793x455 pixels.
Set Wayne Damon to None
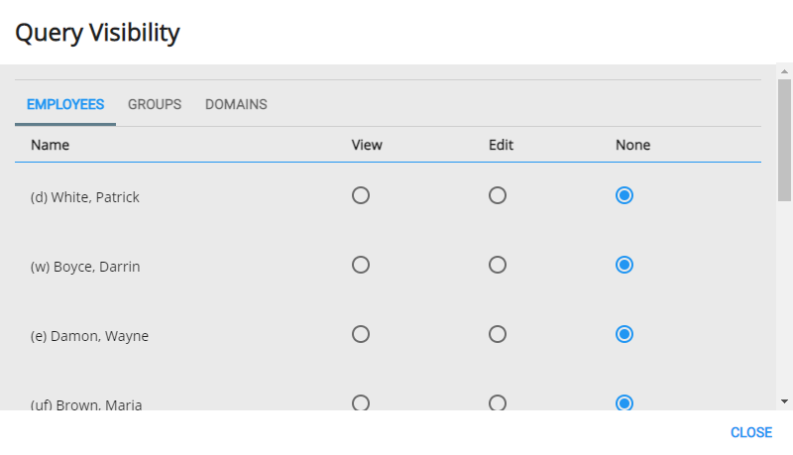click(624, 334)
